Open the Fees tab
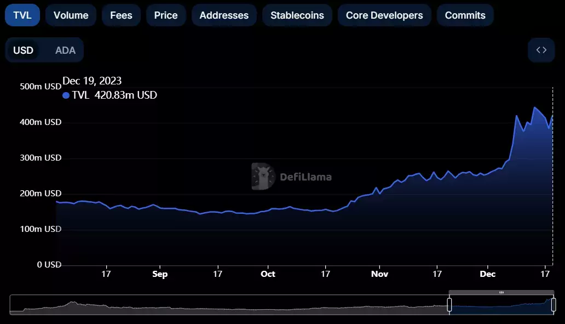Image resolution: width=565 pixels, height=324 pixels. click(121, 15)
